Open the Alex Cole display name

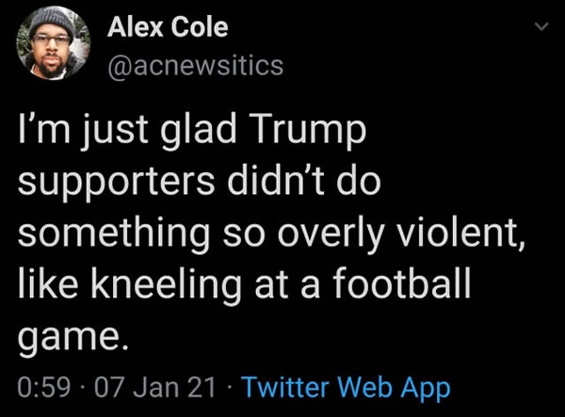pyautogui.click(x=169, y=27)
